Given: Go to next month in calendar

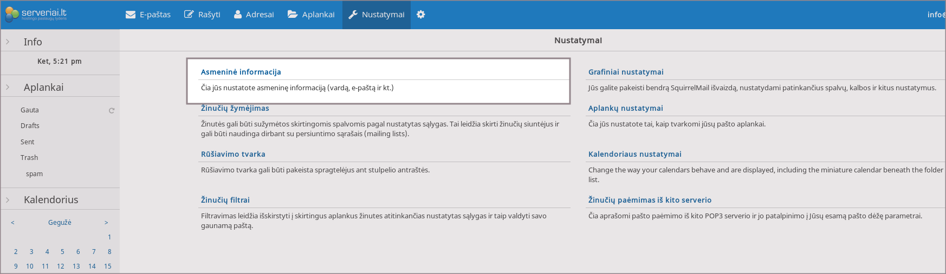Looking at the screenshot, I should coord(106,223).
